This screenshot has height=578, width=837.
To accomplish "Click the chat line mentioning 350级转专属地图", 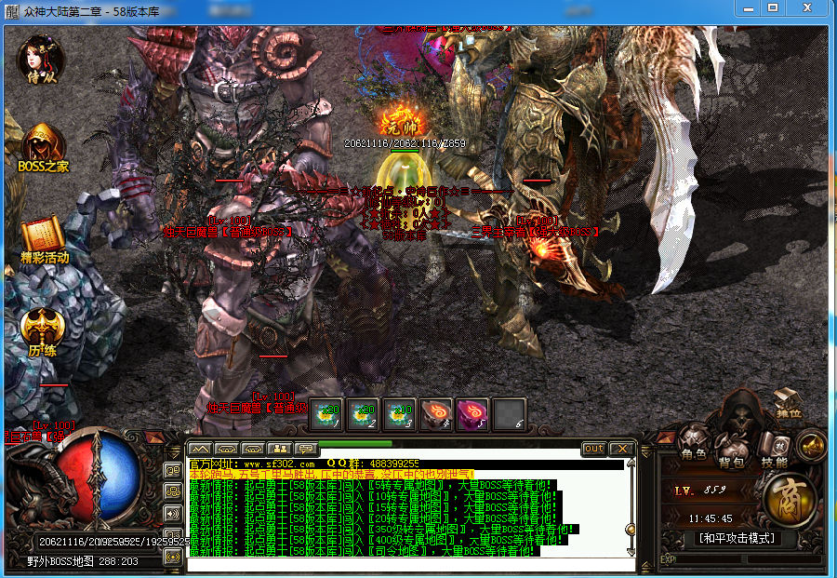I will click(x=382, y=530).
